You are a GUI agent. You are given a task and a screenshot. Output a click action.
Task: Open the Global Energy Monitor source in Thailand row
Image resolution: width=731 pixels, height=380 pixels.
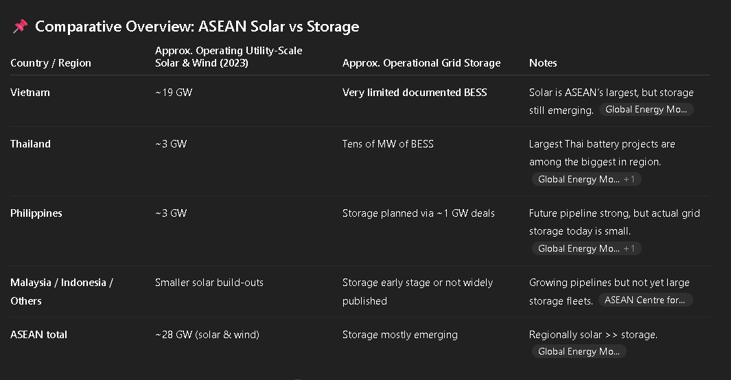click(585, 180)
